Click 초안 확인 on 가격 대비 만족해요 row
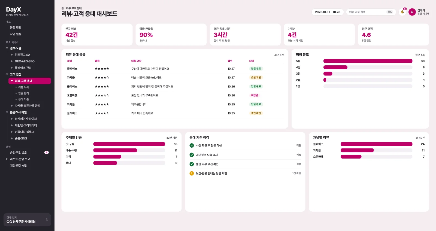Image resolution: width=436 pixels, height=231 pixels. pyautogui.click(x=256, y=113)
